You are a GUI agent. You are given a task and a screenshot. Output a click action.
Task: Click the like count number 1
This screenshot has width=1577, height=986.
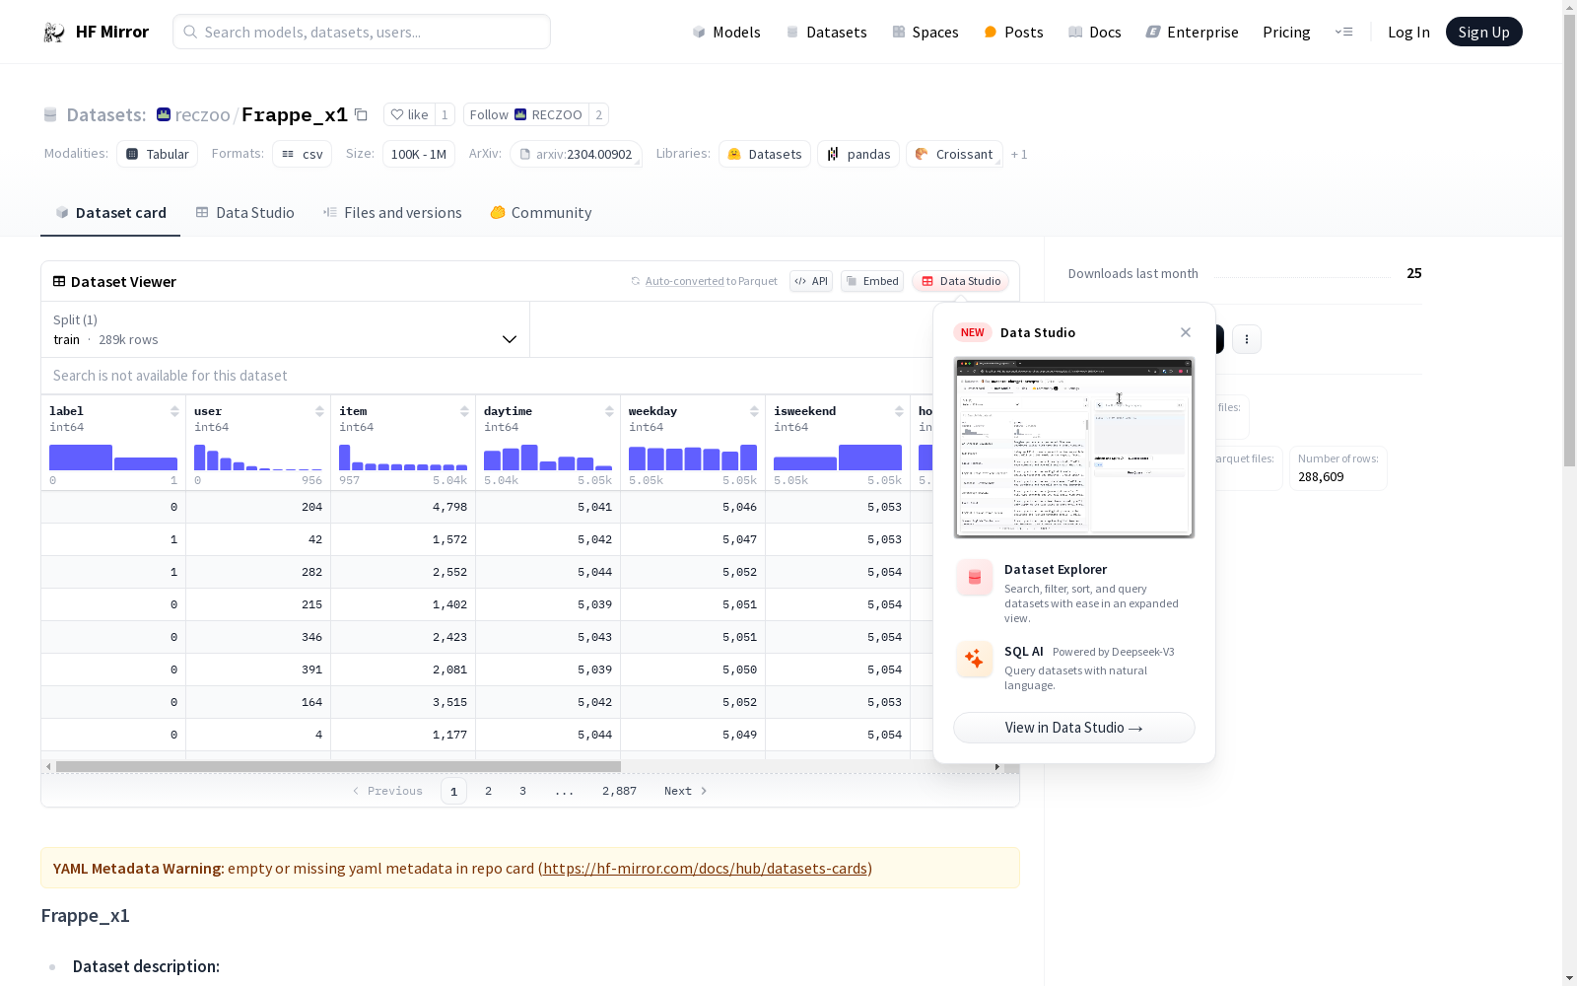[x=445, y=115]
